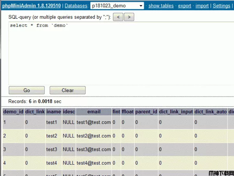Click the next query '>' button

pos(129,17)
